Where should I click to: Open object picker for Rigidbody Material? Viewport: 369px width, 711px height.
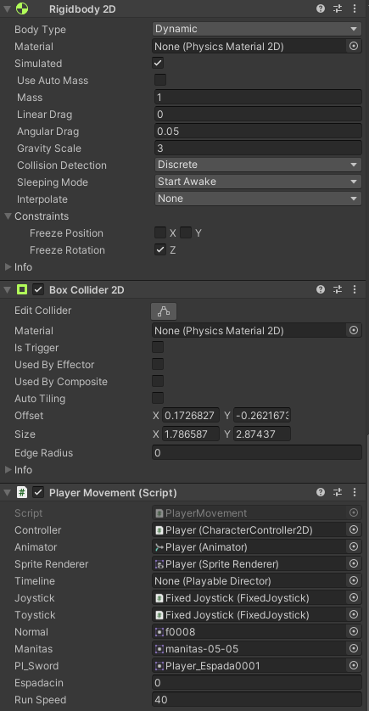(x=354, y=47)
